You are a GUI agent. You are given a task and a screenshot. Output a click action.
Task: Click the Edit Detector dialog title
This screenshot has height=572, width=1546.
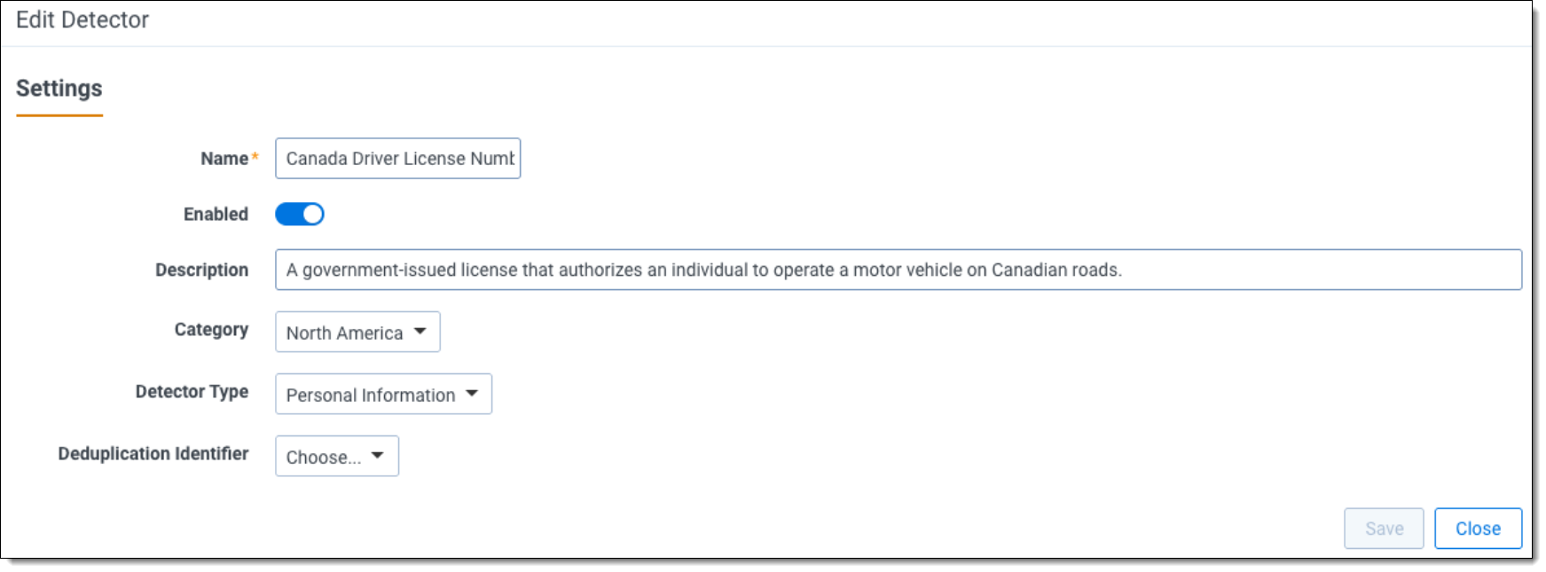coord(82,20)
